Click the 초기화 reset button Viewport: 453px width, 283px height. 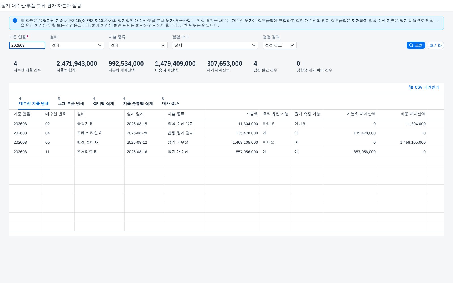[436, 45]
